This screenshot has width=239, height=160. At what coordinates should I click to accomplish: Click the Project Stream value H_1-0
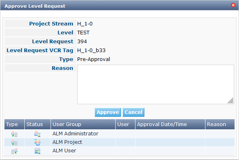(85, 24)
